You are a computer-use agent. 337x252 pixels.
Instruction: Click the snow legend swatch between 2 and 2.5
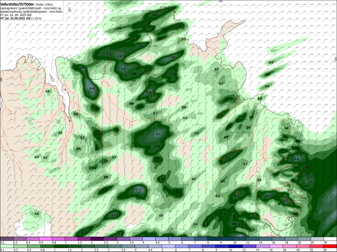(x=97, y=239)
